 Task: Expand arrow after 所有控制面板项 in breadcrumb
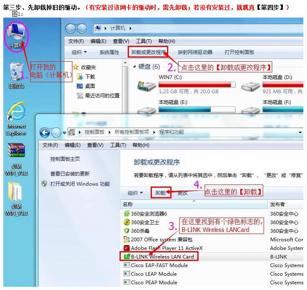click(x=154, y=133)
